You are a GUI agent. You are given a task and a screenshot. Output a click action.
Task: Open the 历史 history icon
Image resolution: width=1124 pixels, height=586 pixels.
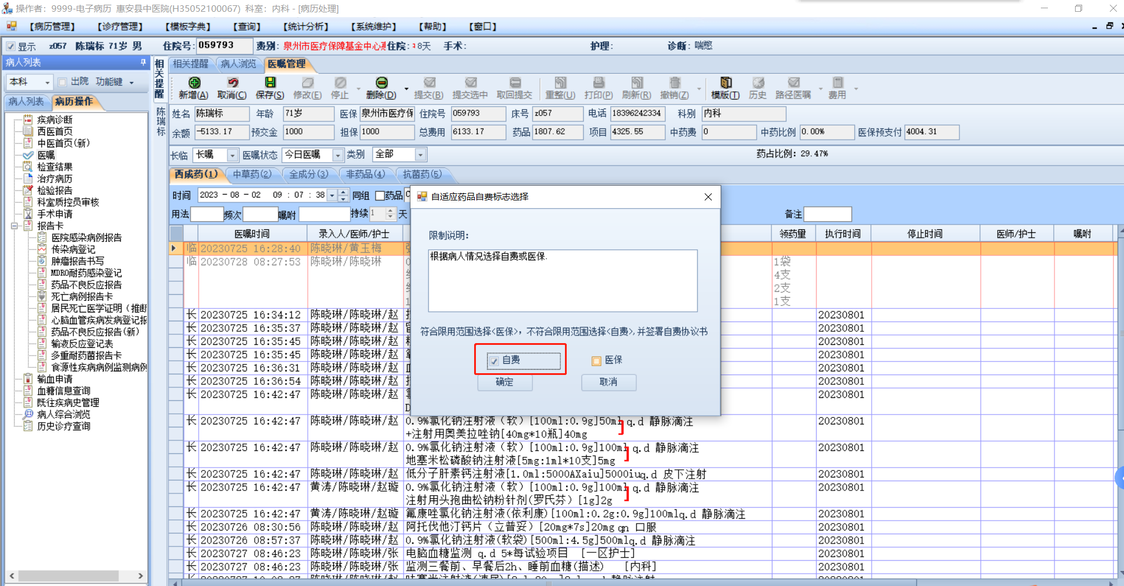click(758, 83)
